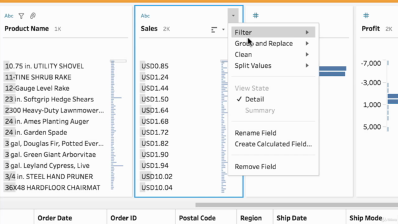Click the 5,000 Profit axis label
The image size is (398, 224).
[x=372, y=127]
